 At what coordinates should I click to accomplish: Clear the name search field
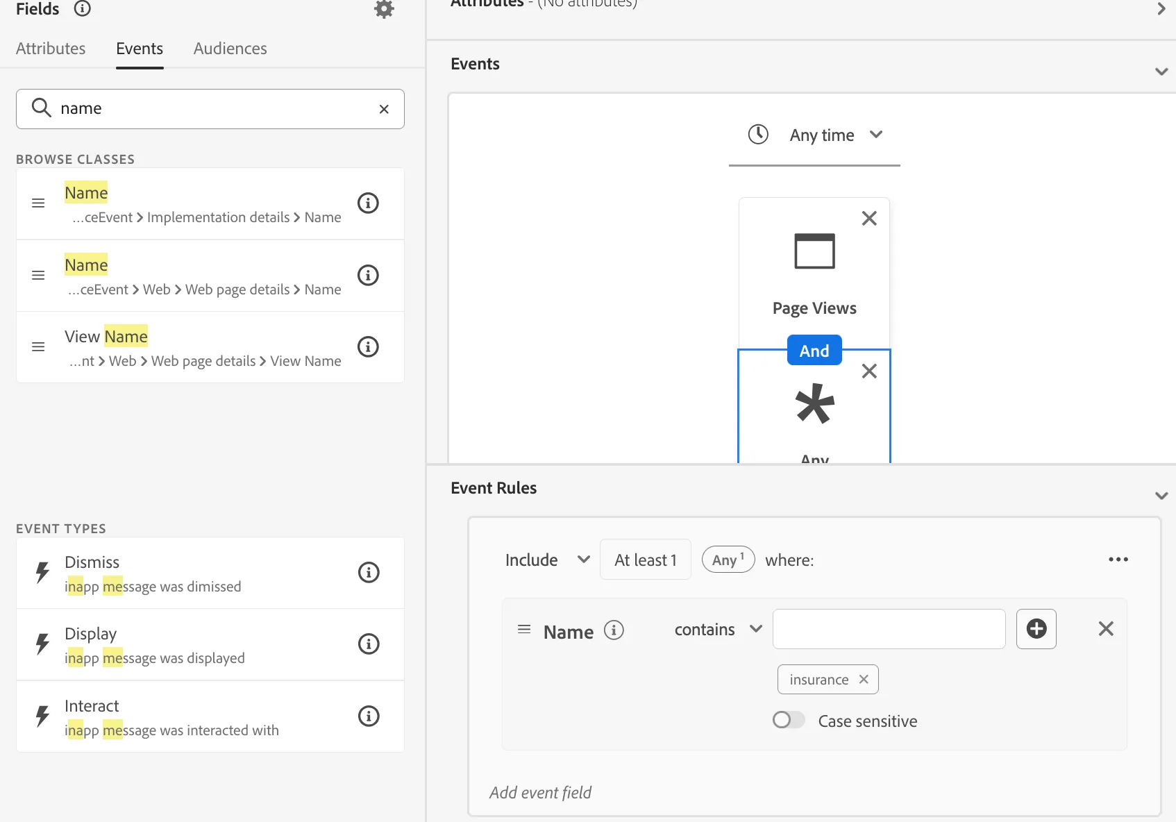tap(384, 109)
